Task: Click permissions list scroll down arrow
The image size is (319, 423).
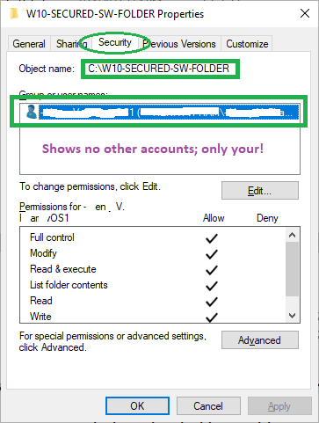Action: pyautogui.click(x=292, y=316)
